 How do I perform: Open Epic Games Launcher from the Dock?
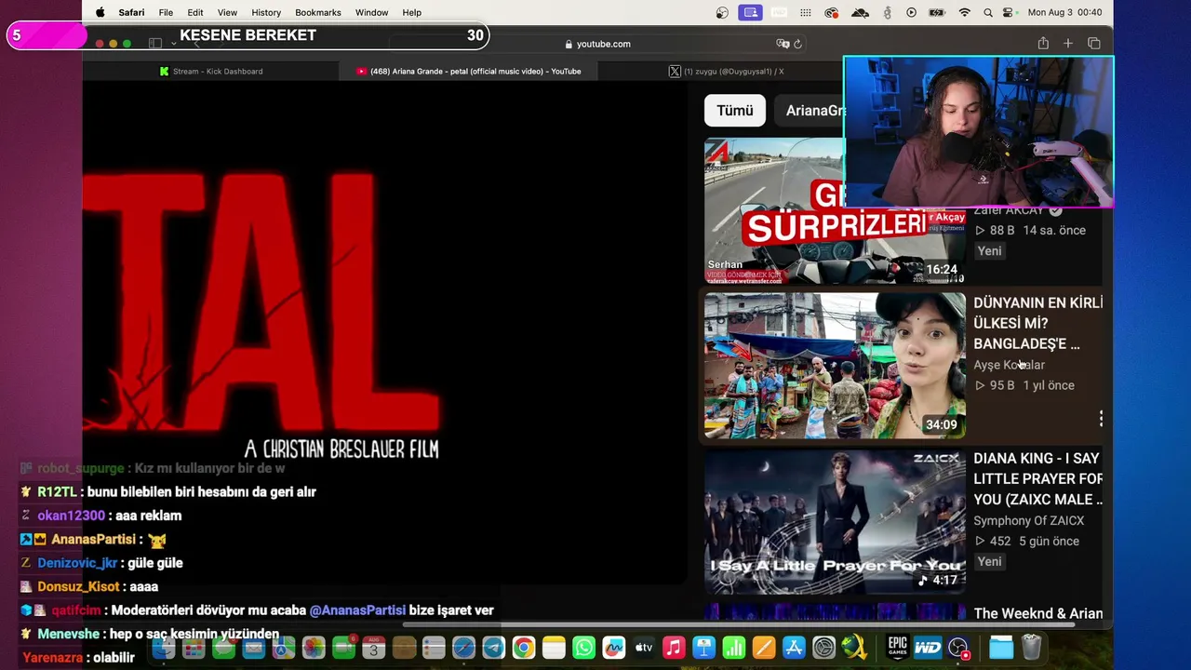pyautogui.click(x=897, y=648)
